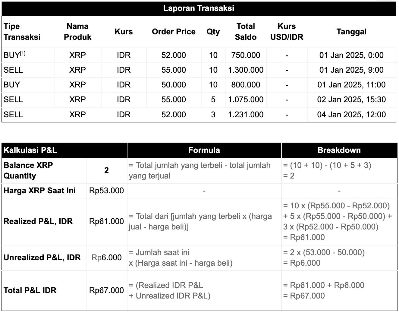Click the "Kurs USD/IDR" column header

tap(287, 32)
